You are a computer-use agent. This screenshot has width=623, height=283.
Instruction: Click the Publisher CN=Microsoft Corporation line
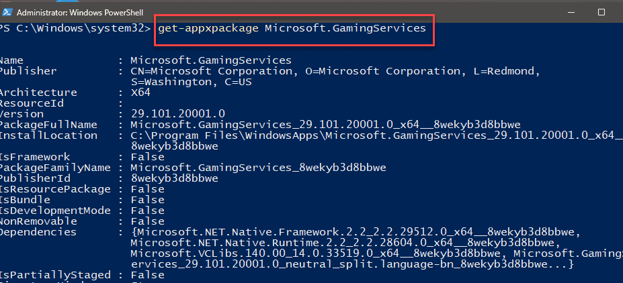click(x=335, y=71)
